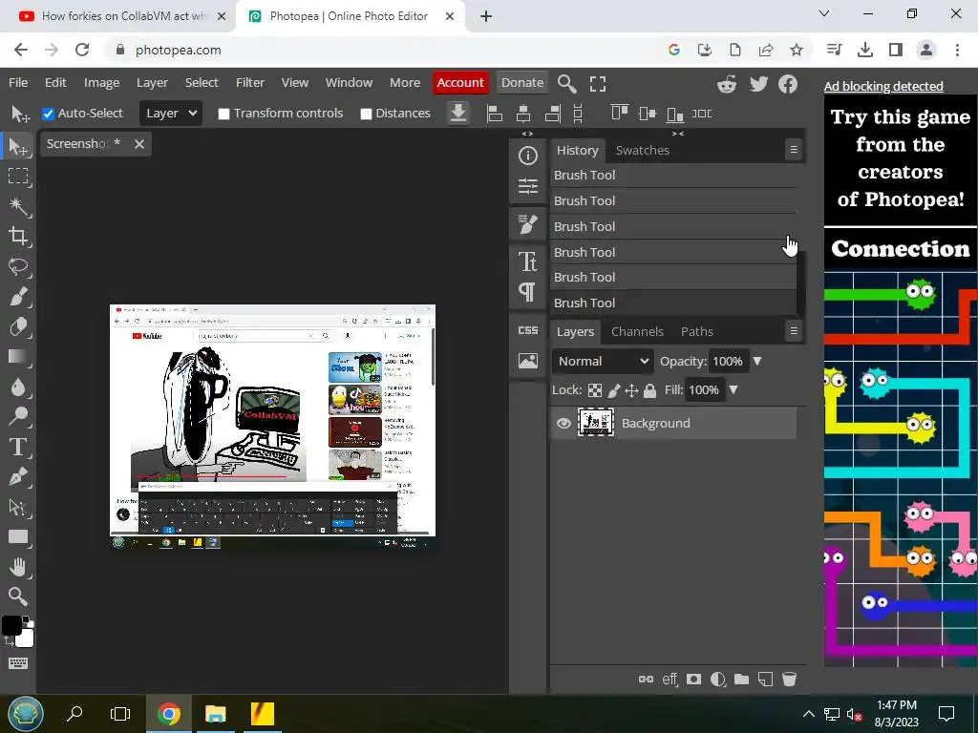This screenshot has height=733, width=978.
Task: Open the Layers panel menu
Action: [x=794, y=331]
